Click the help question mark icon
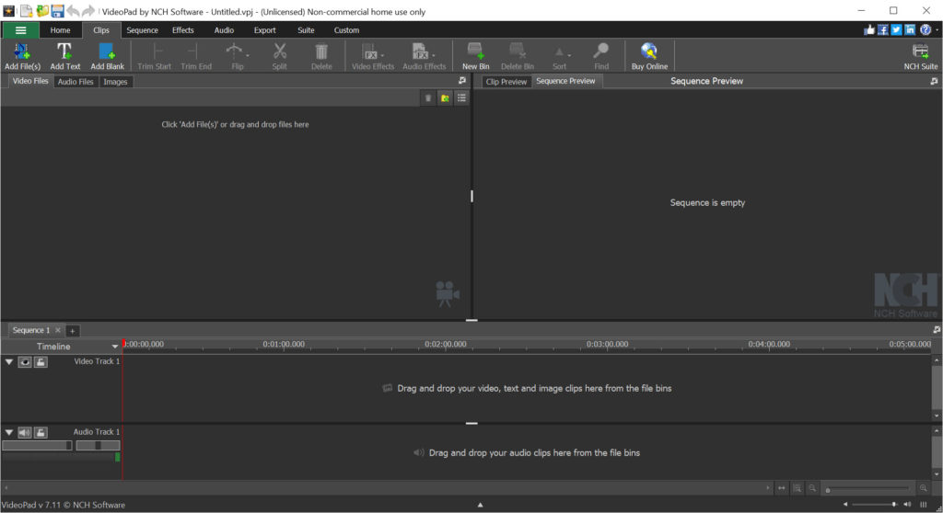The height and width of the screenshot is (513, 943). point(925,29)
